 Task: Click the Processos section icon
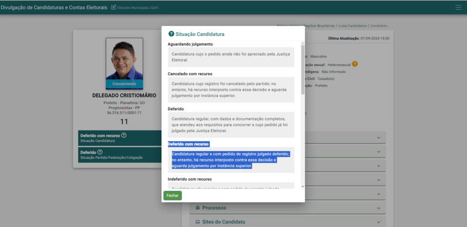tap(197, 208)
